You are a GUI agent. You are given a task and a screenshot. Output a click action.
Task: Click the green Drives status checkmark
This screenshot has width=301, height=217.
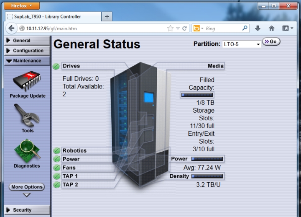56,66
